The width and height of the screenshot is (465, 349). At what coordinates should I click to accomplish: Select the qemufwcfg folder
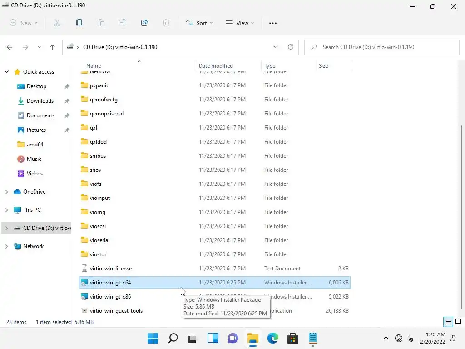click(x=104, y=100)
